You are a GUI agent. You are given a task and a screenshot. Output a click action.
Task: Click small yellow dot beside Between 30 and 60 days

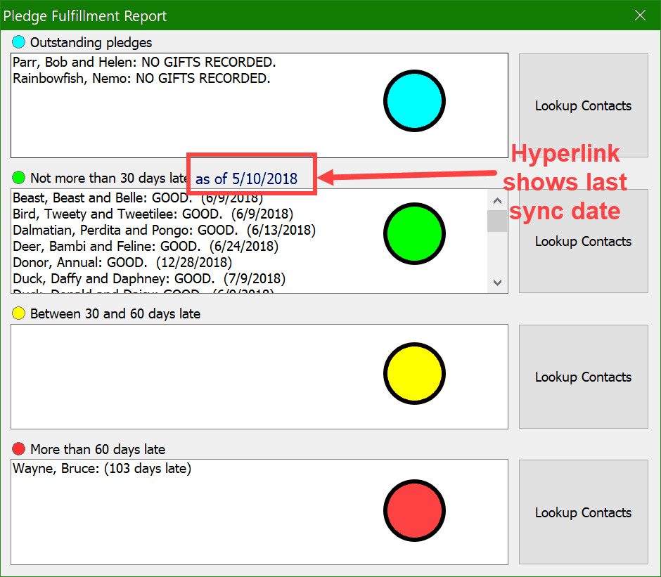pos(19,313)
